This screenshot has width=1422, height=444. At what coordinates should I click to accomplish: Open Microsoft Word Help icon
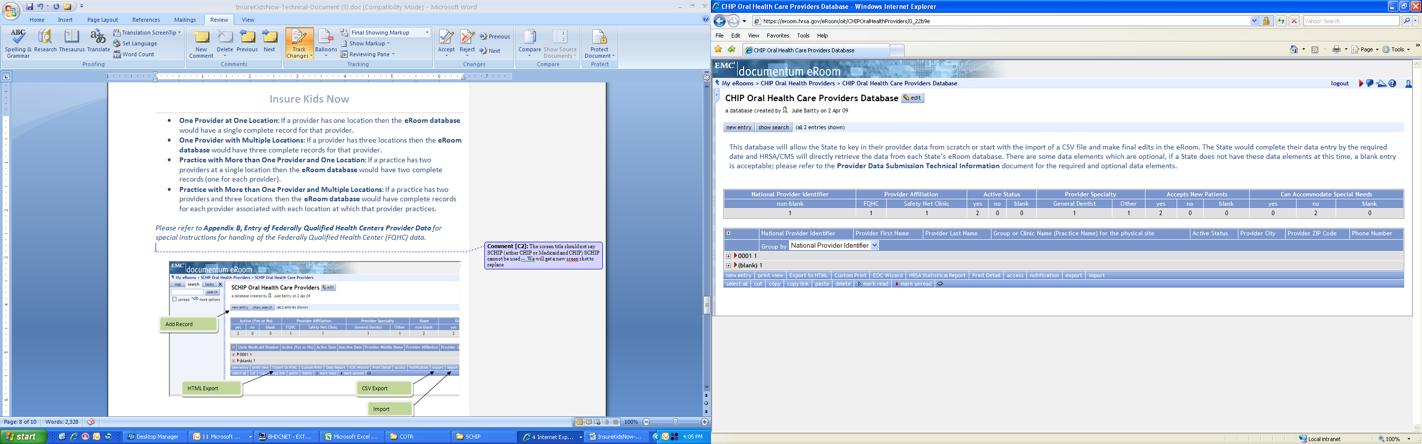pyautogui.click(x=705, y=19)
